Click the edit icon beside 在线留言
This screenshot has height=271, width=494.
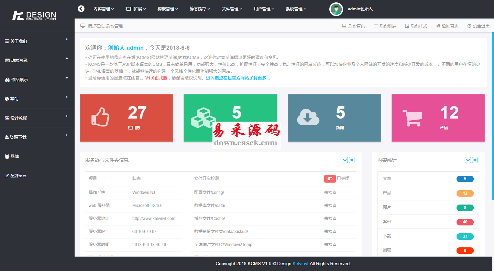7,175
